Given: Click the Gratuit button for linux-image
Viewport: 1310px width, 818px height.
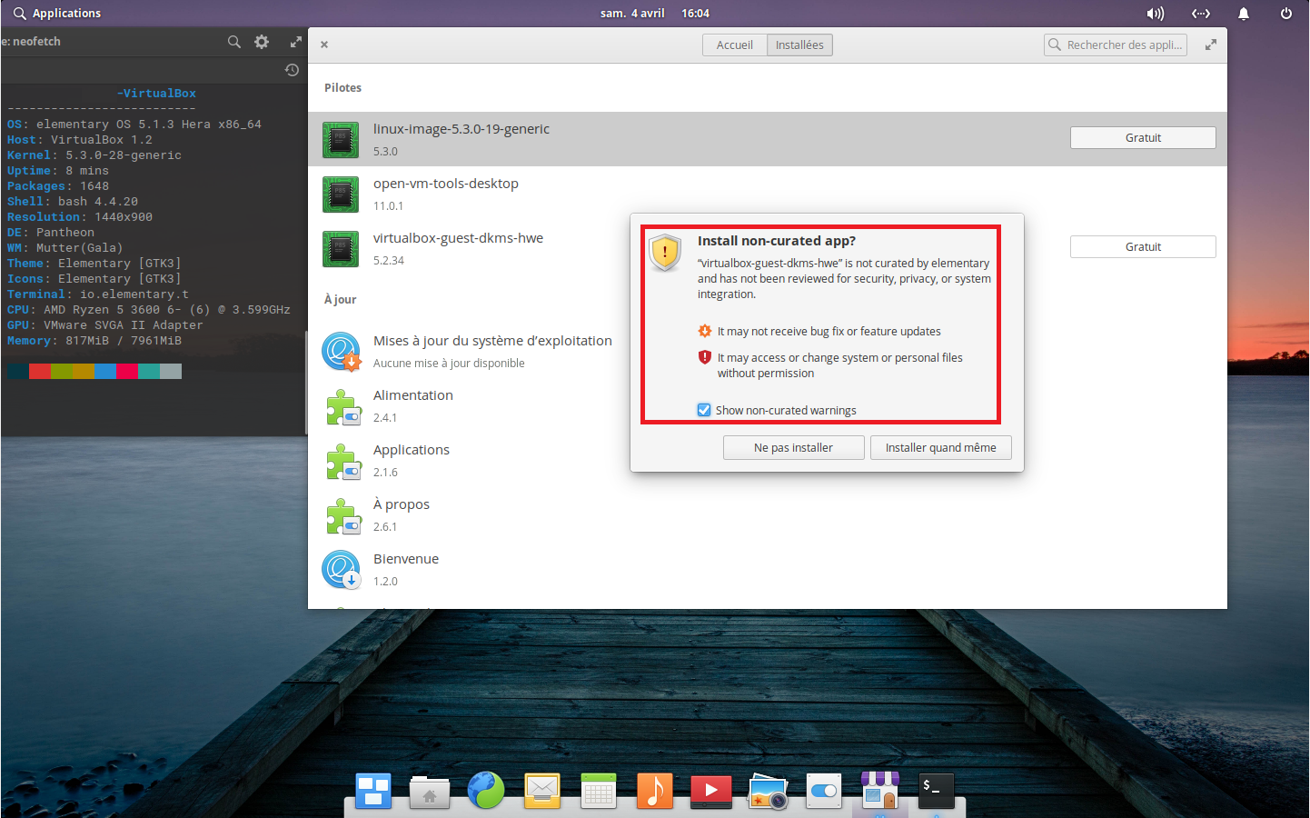Looking at the screenshot, I should pyautogui.click(x=1143, y=137).
